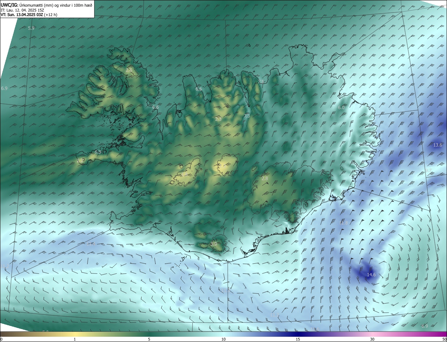Image resolution: width=447 pixels, height=342 pixels.
Task: Click the 30 tick on the color scale
Action: [372, 339]
